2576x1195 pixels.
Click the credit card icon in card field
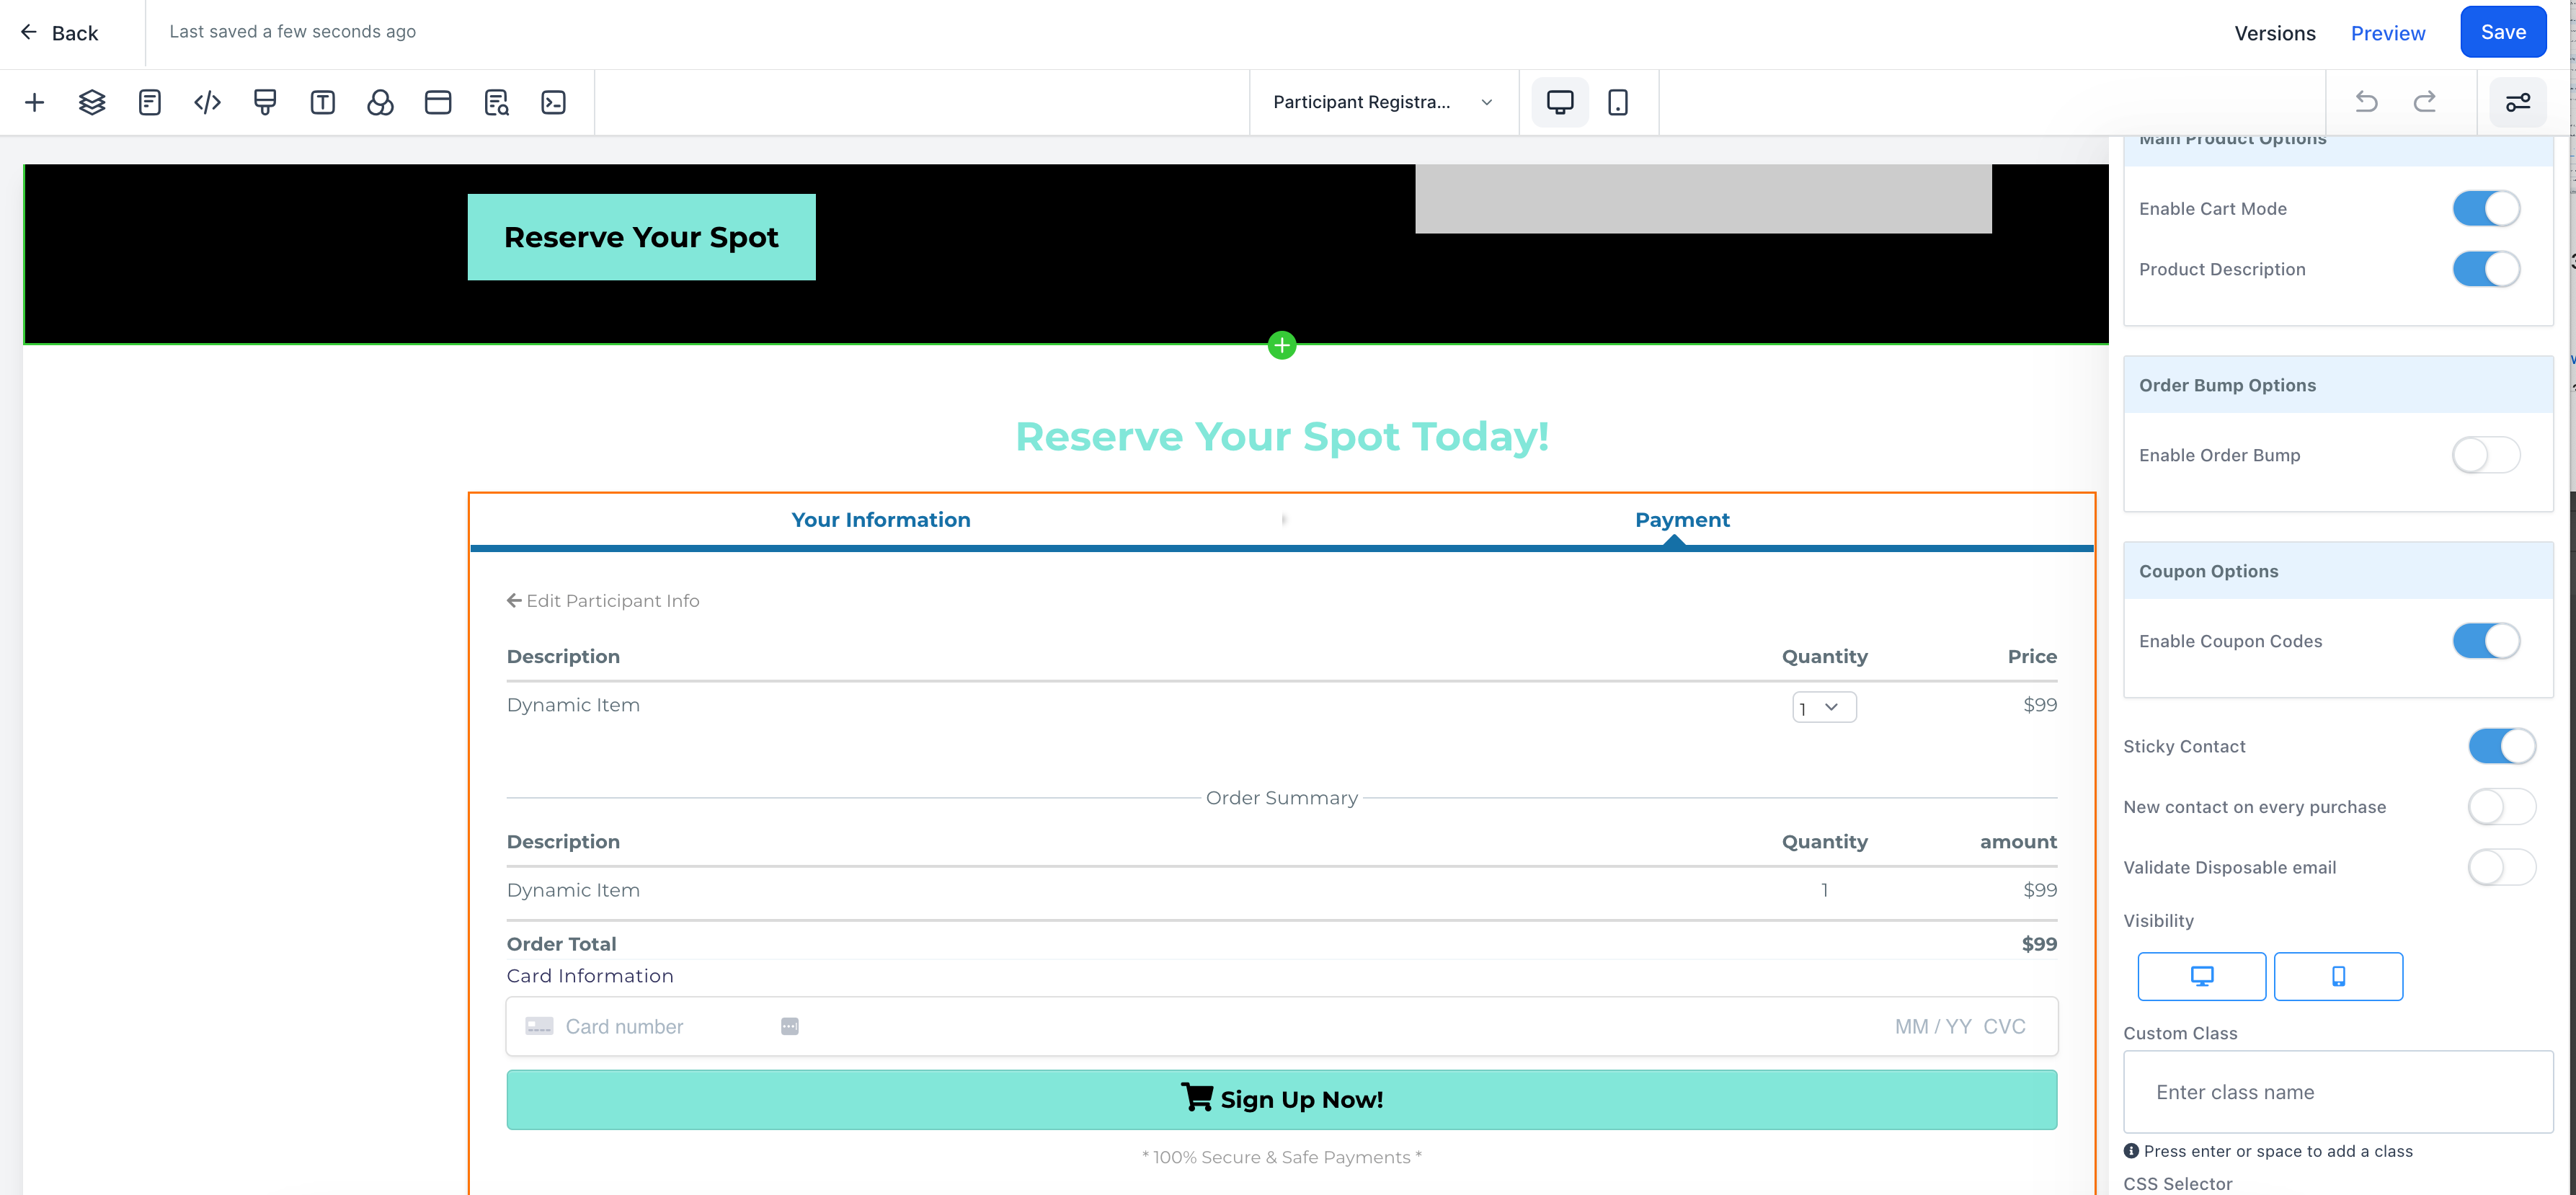click(x=539, y=1026)
